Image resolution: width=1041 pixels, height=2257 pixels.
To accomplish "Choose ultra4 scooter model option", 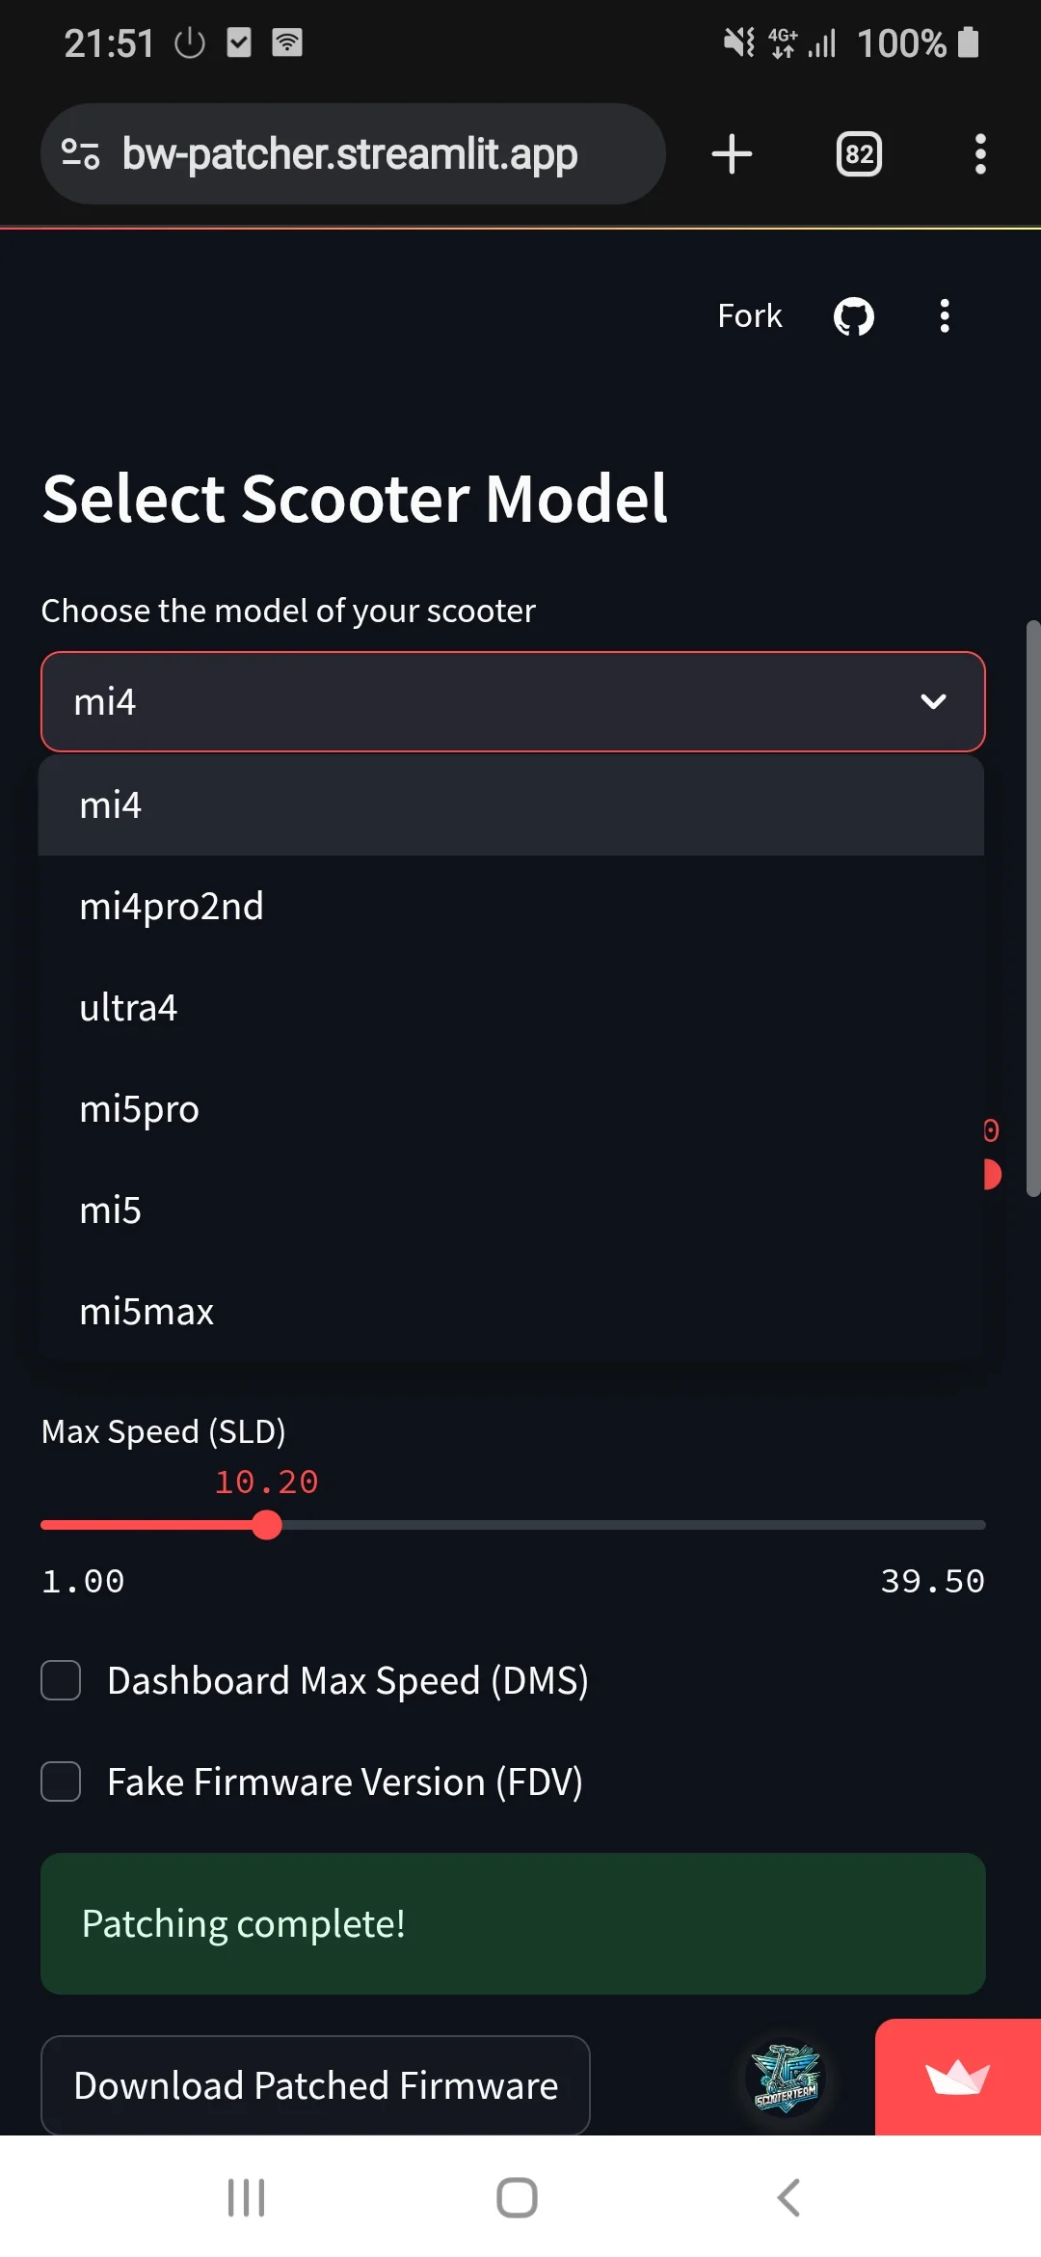I will point(128,1008).
